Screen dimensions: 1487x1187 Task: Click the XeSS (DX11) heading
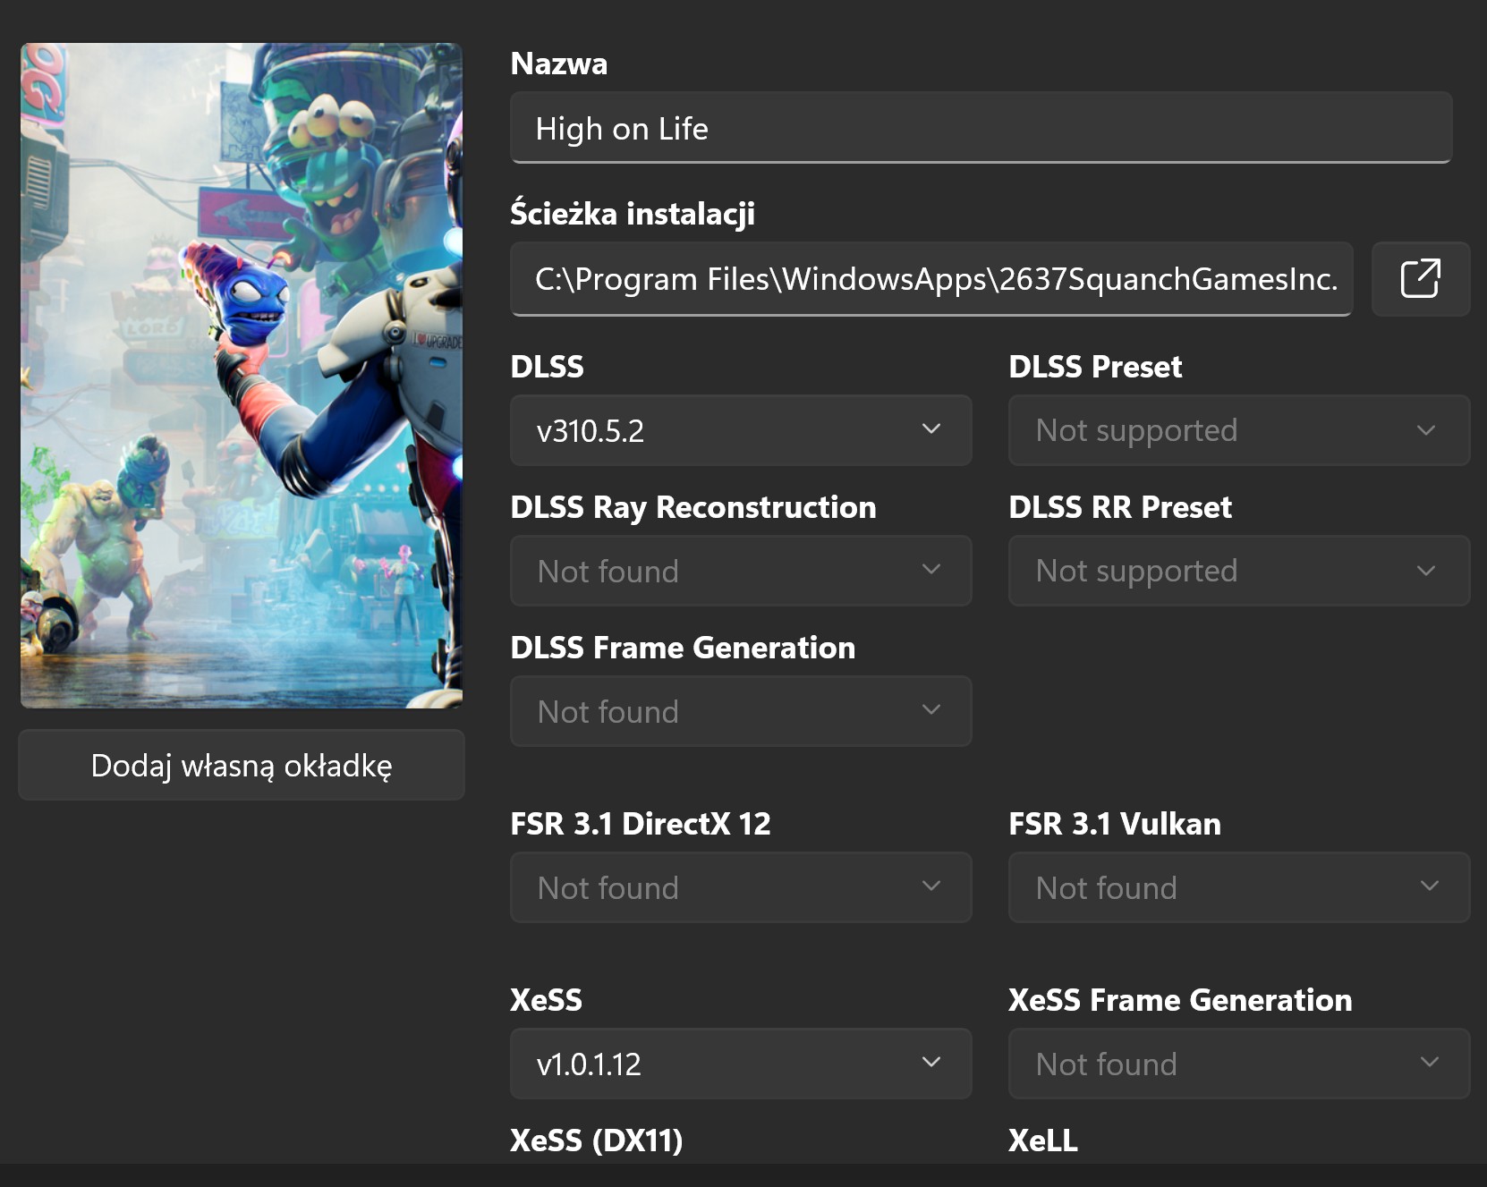[x=596, y=1140]
